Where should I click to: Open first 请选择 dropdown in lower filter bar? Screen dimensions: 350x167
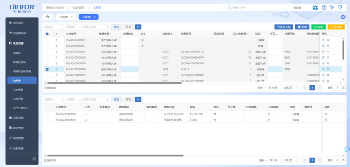click(x=54, y=99)
